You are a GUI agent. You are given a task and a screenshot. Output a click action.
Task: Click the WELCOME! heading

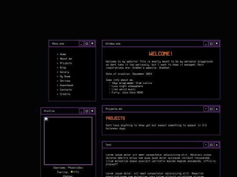click(x=161, y=54)
